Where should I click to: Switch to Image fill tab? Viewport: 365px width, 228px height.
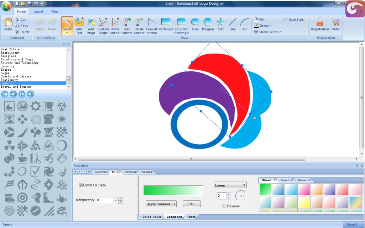pos(191,217)
